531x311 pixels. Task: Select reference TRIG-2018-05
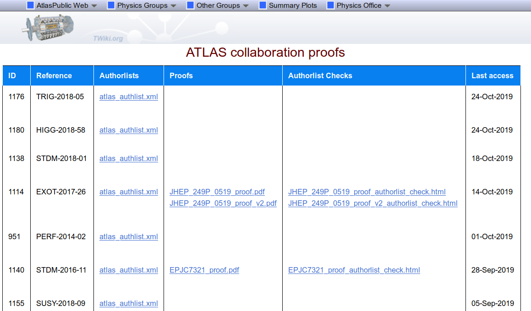click(60, 97)
